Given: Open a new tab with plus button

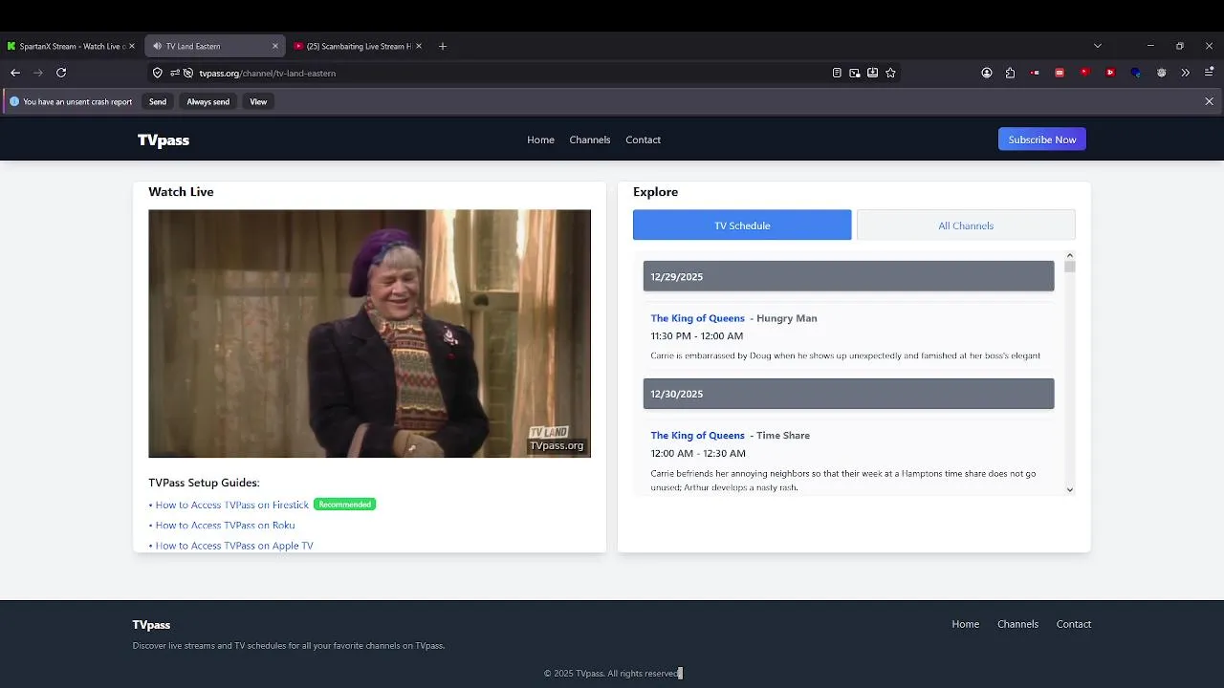Looking at the screenshot, I should [x=442, y=46].
